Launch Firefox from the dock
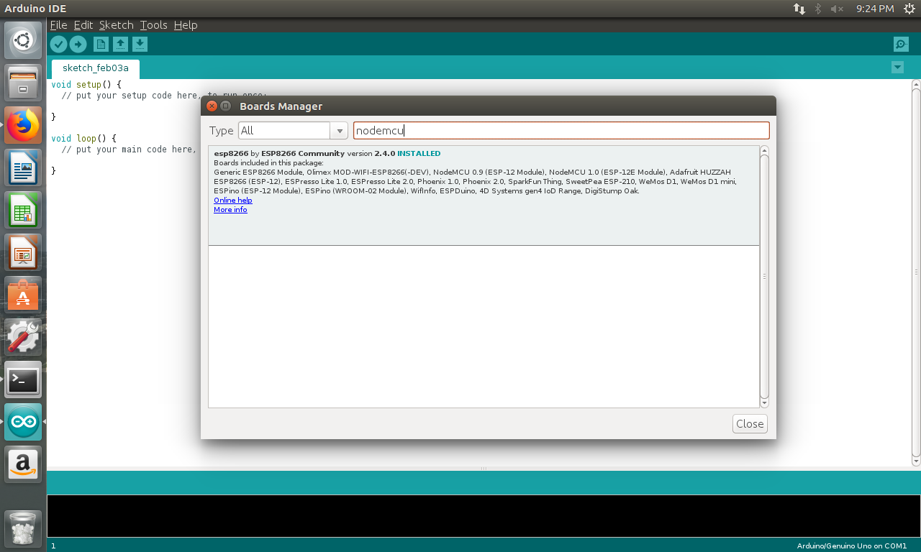 point(23,125)
